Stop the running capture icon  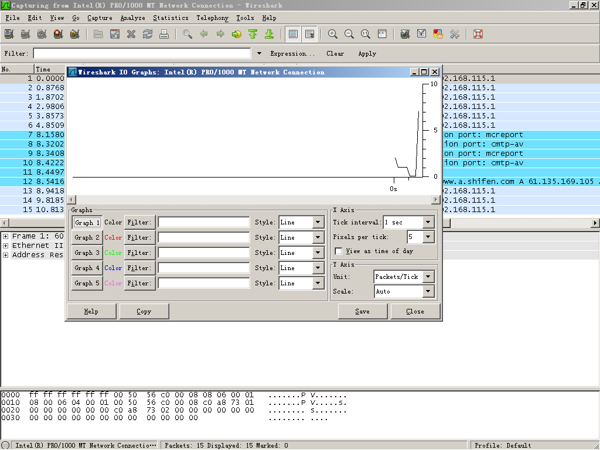[x=59, y=34]
